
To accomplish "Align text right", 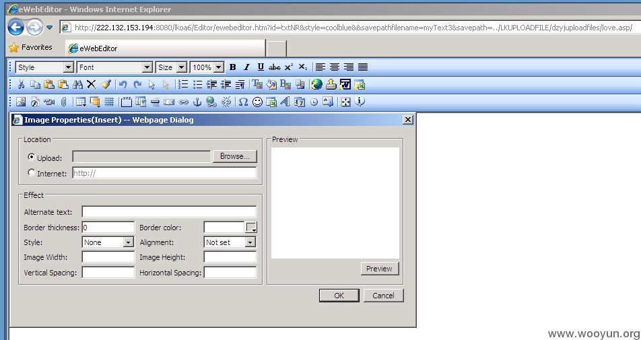I will pos(348,67).
